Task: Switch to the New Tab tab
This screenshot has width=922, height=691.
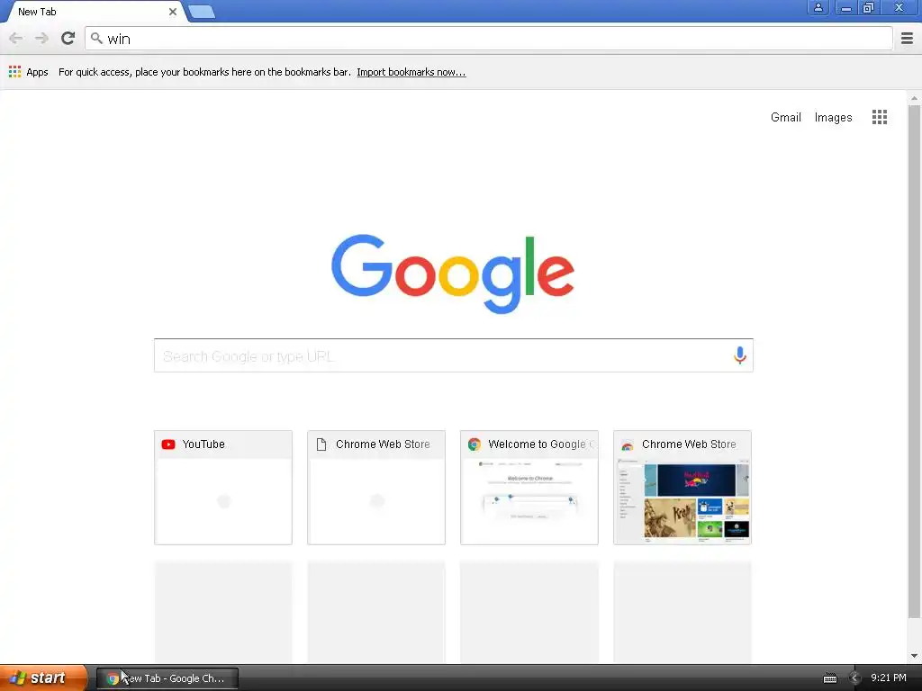Action: tap(94, 12)
